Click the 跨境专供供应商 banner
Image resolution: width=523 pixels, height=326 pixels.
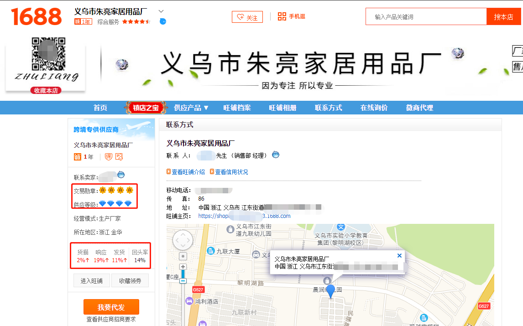(x=111, y=129)
